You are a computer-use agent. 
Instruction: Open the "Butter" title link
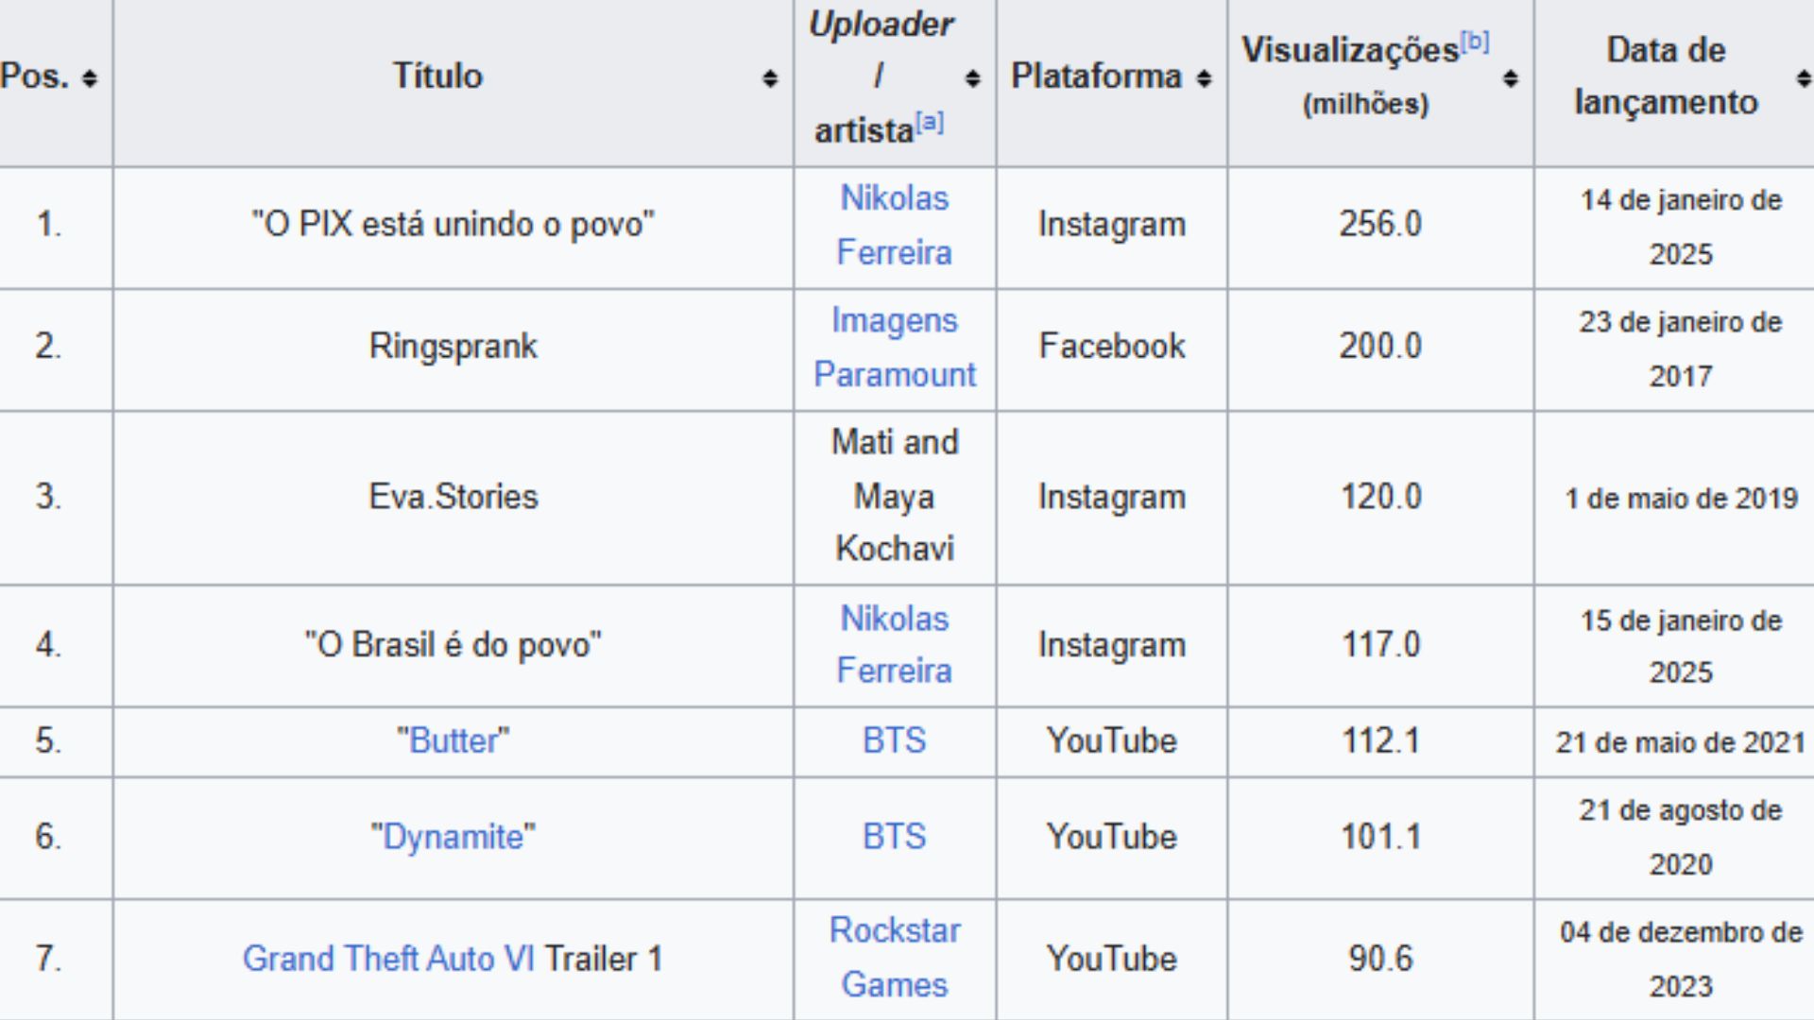(453, 740)
